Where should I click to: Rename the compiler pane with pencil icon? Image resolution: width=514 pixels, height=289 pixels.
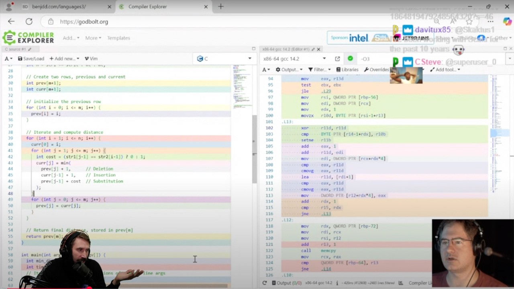(x=313, y=49)
